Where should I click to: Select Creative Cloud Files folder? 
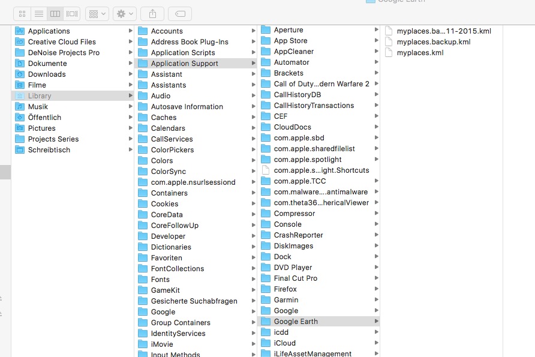coord(62,42)
